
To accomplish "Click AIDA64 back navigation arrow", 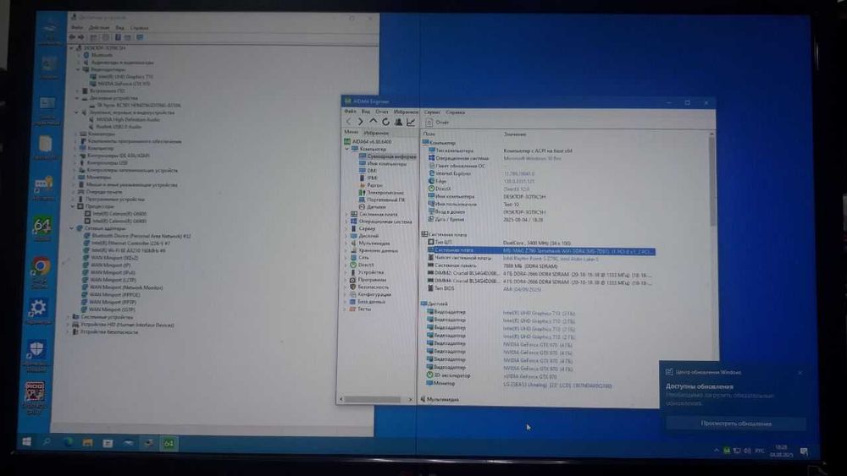I will 349,122.
